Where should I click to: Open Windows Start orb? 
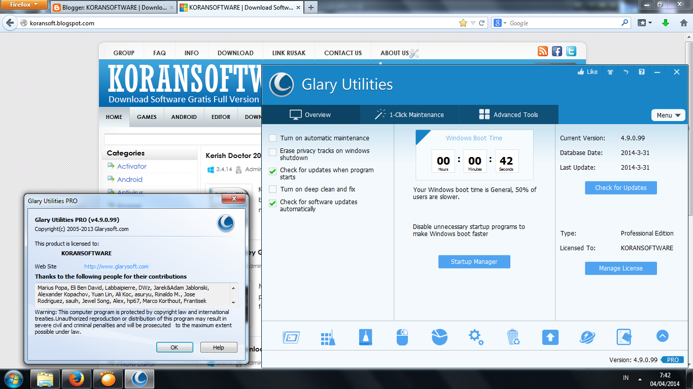[x=13, y=378]
